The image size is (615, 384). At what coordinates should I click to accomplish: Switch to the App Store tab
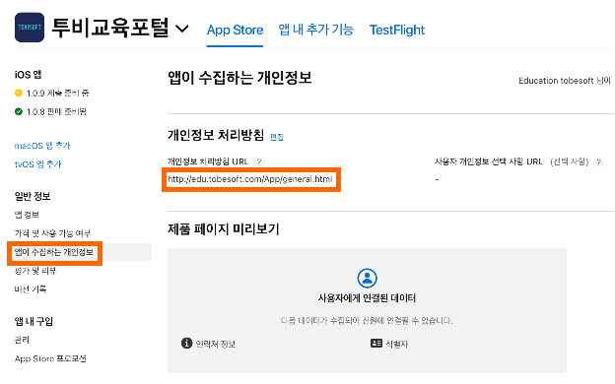coord(235,30)
